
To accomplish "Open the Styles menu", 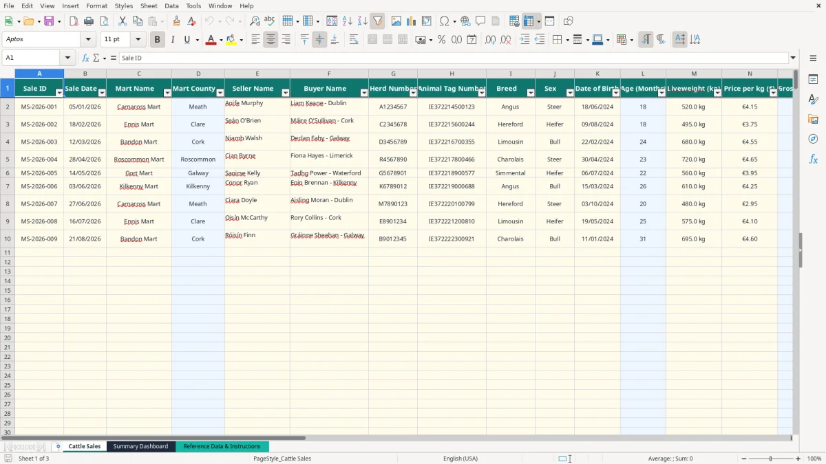I will [x=124, y=5].
